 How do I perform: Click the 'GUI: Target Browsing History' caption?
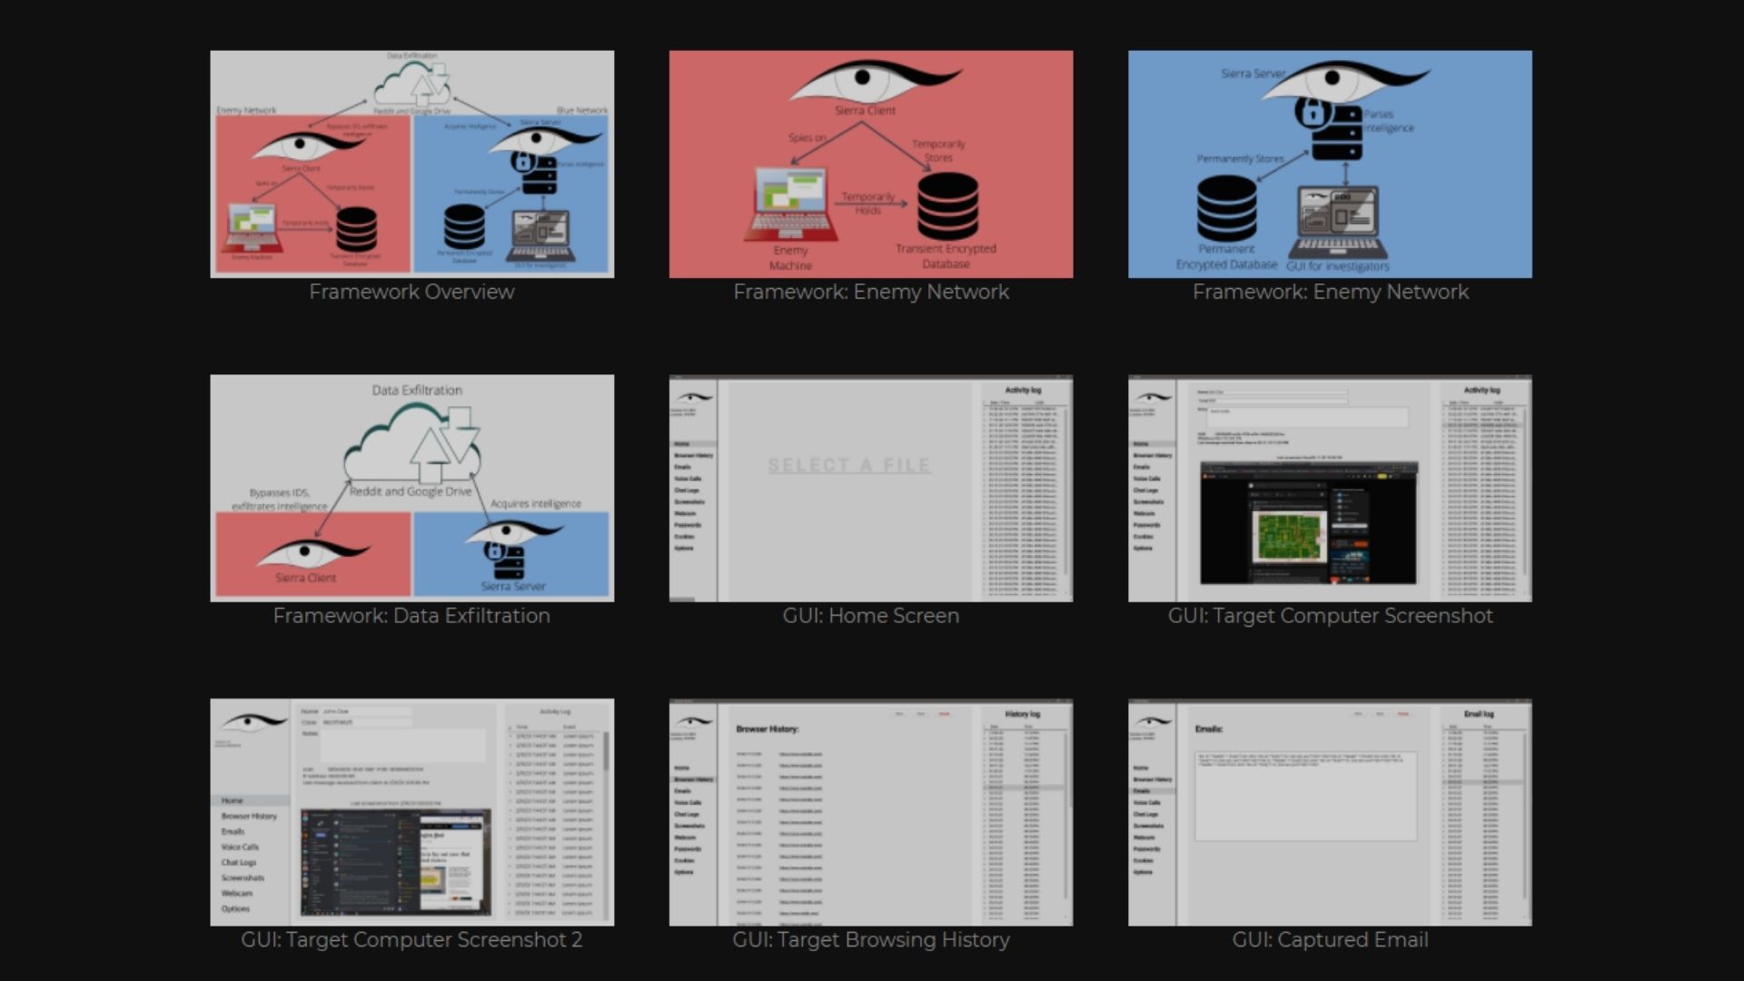(x=871, y=940)
